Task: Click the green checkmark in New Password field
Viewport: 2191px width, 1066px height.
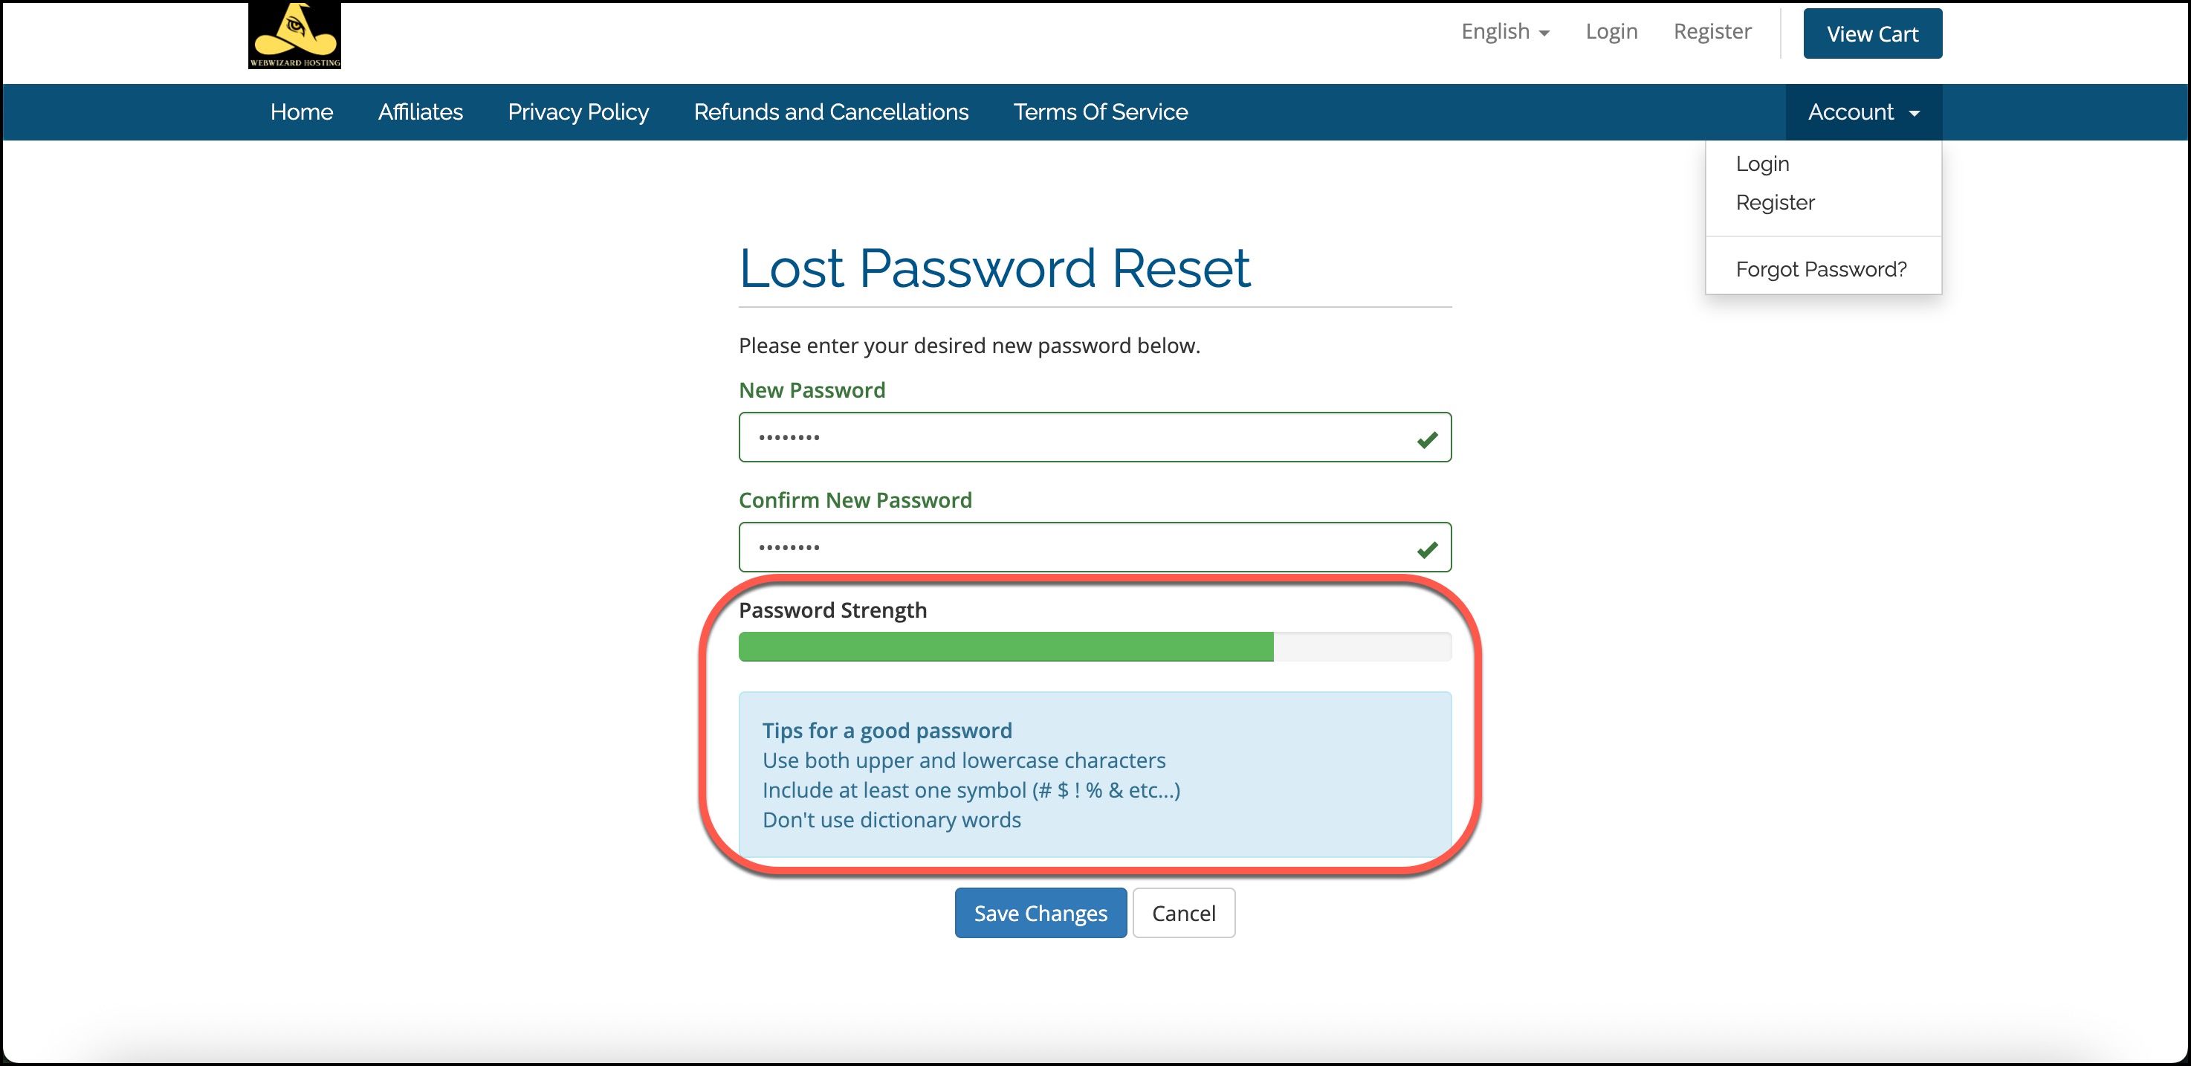Action: pos(1427,439)
